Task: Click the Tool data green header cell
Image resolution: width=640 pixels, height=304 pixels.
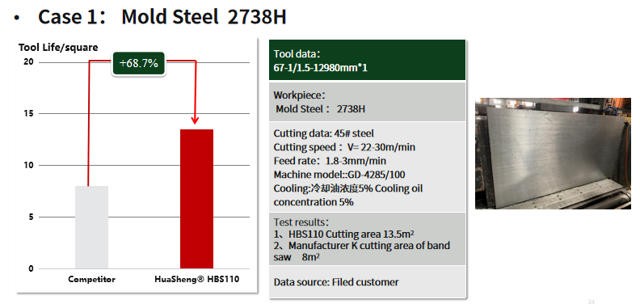Action: 368,61
